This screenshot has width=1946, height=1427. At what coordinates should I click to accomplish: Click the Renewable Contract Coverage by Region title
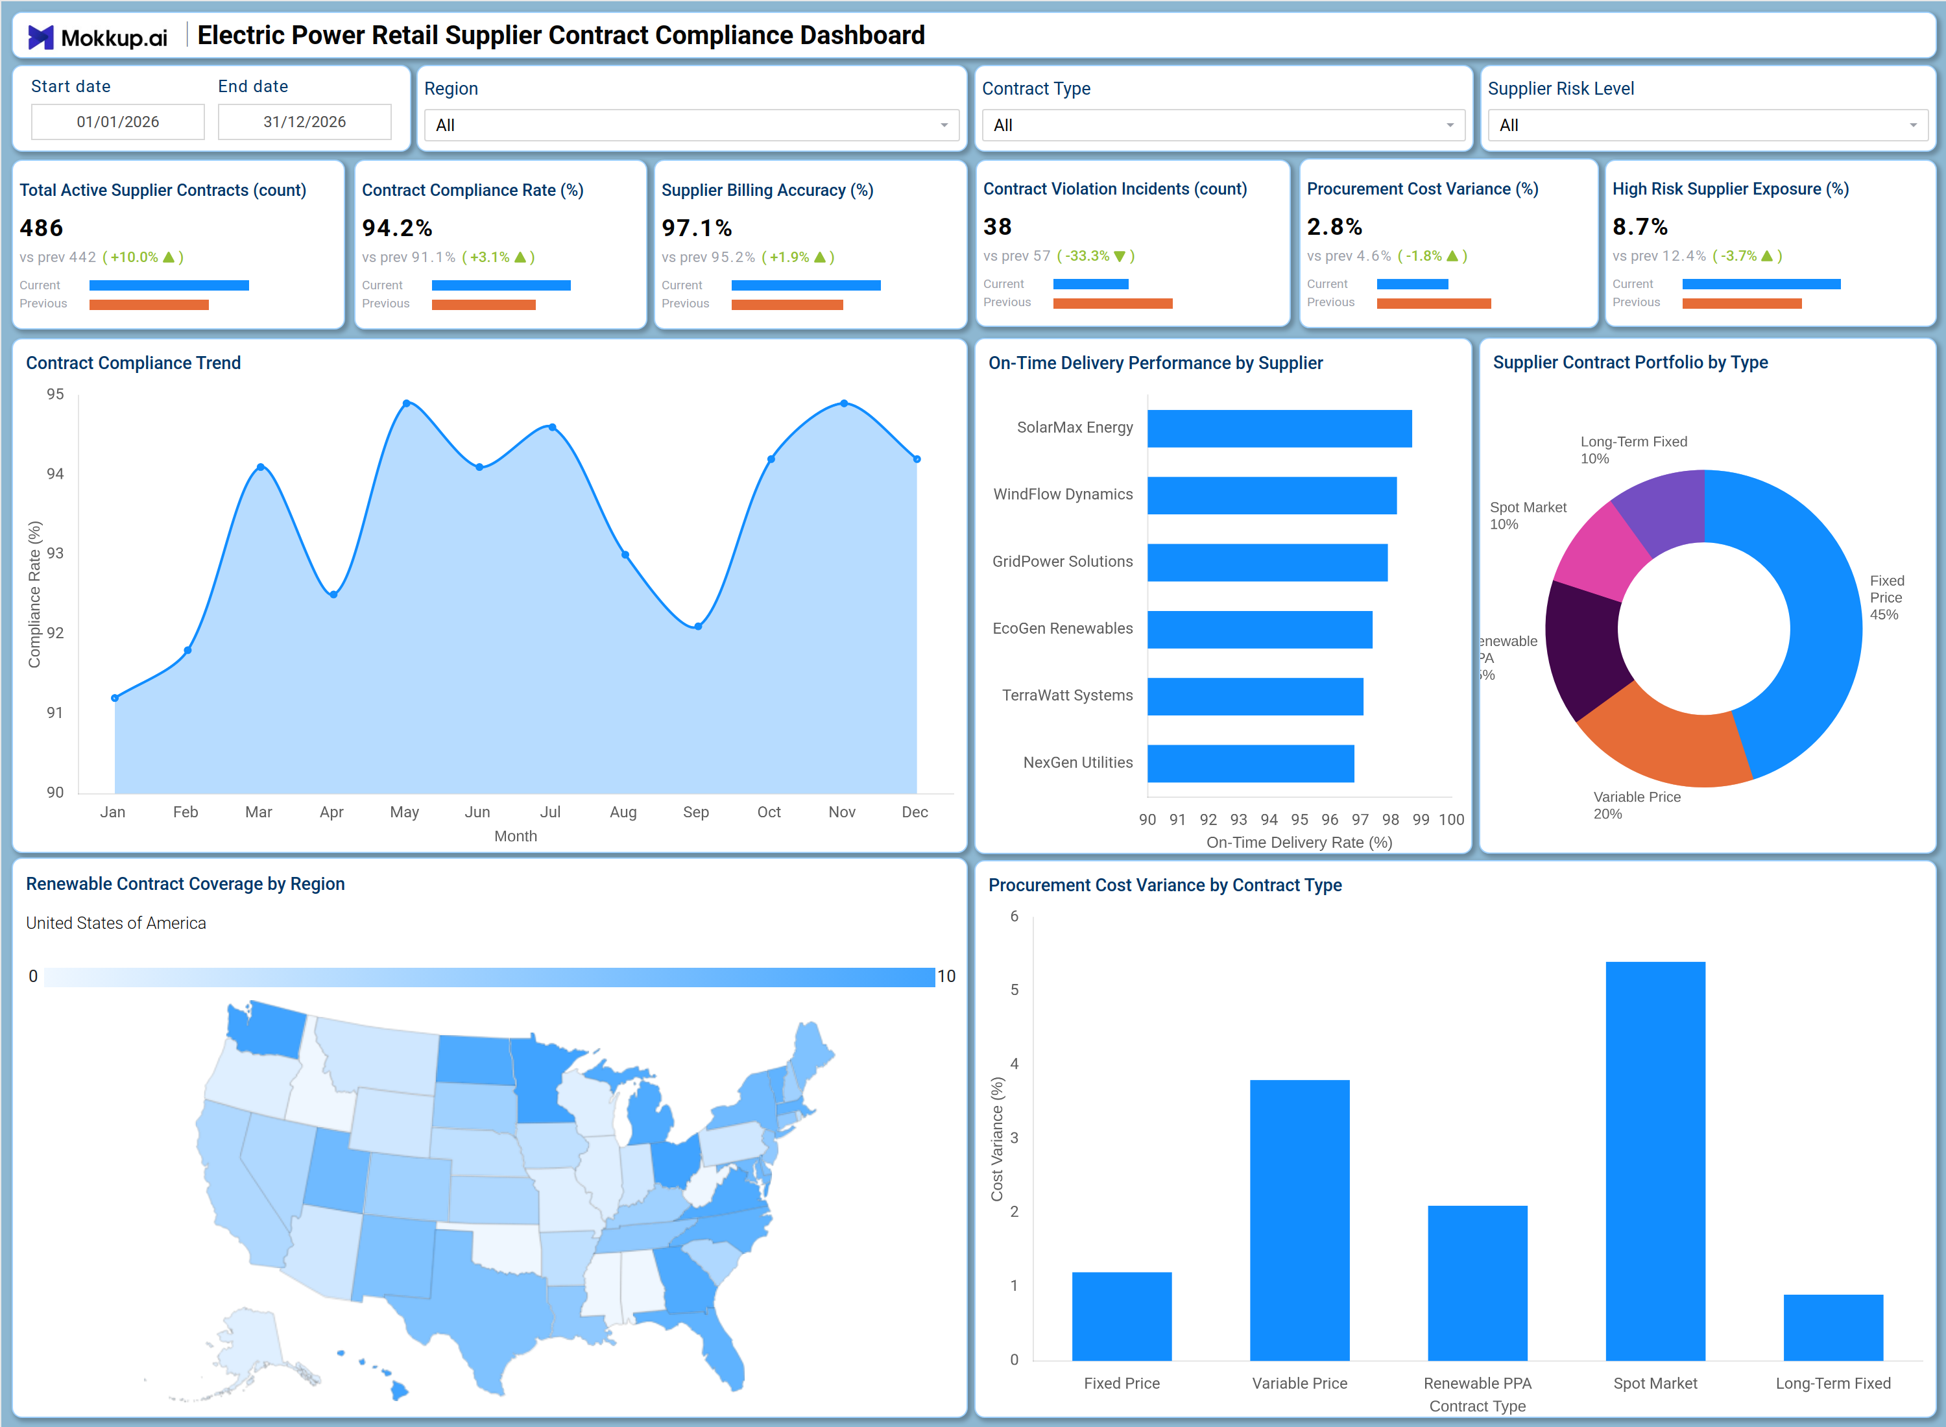point(185,883)
